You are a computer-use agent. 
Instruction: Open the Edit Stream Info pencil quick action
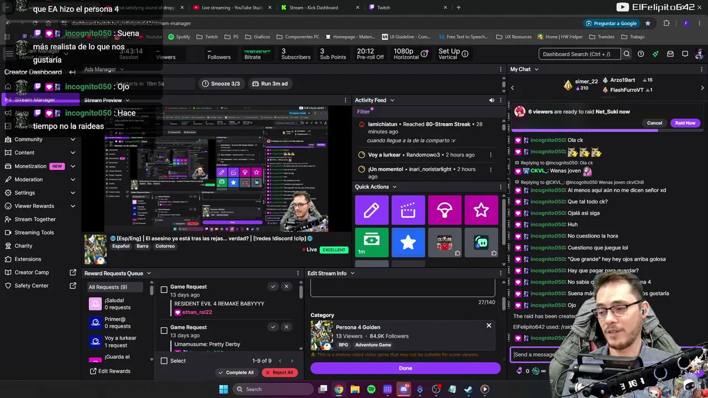point(372,210)
